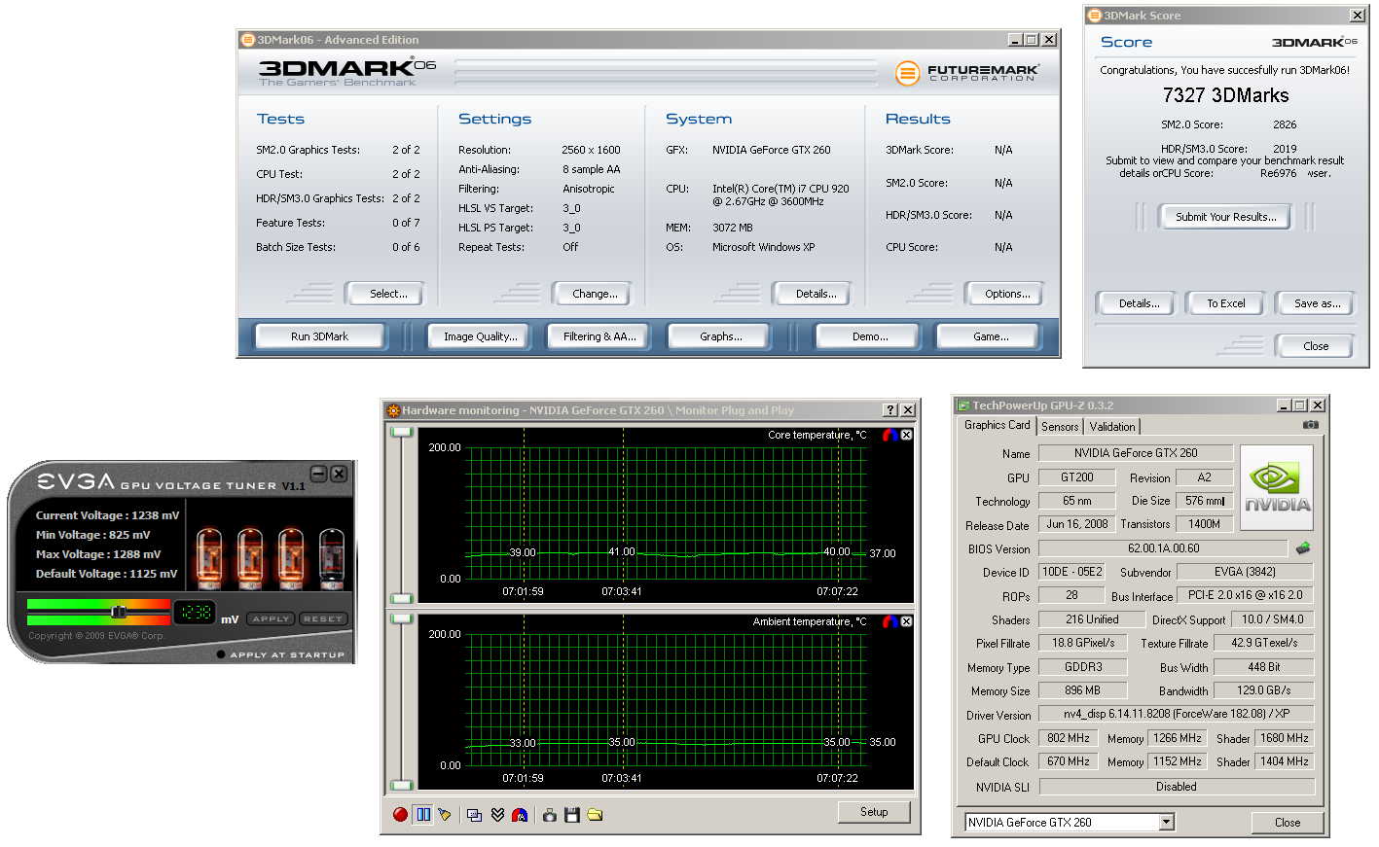Click the green voltage value display showing 1238
The width and height of the screenshot is (1379, 847).
coord(195,612)
